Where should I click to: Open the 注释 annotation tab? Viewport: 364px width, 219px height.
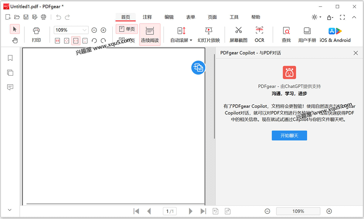[x=147, y=17]
